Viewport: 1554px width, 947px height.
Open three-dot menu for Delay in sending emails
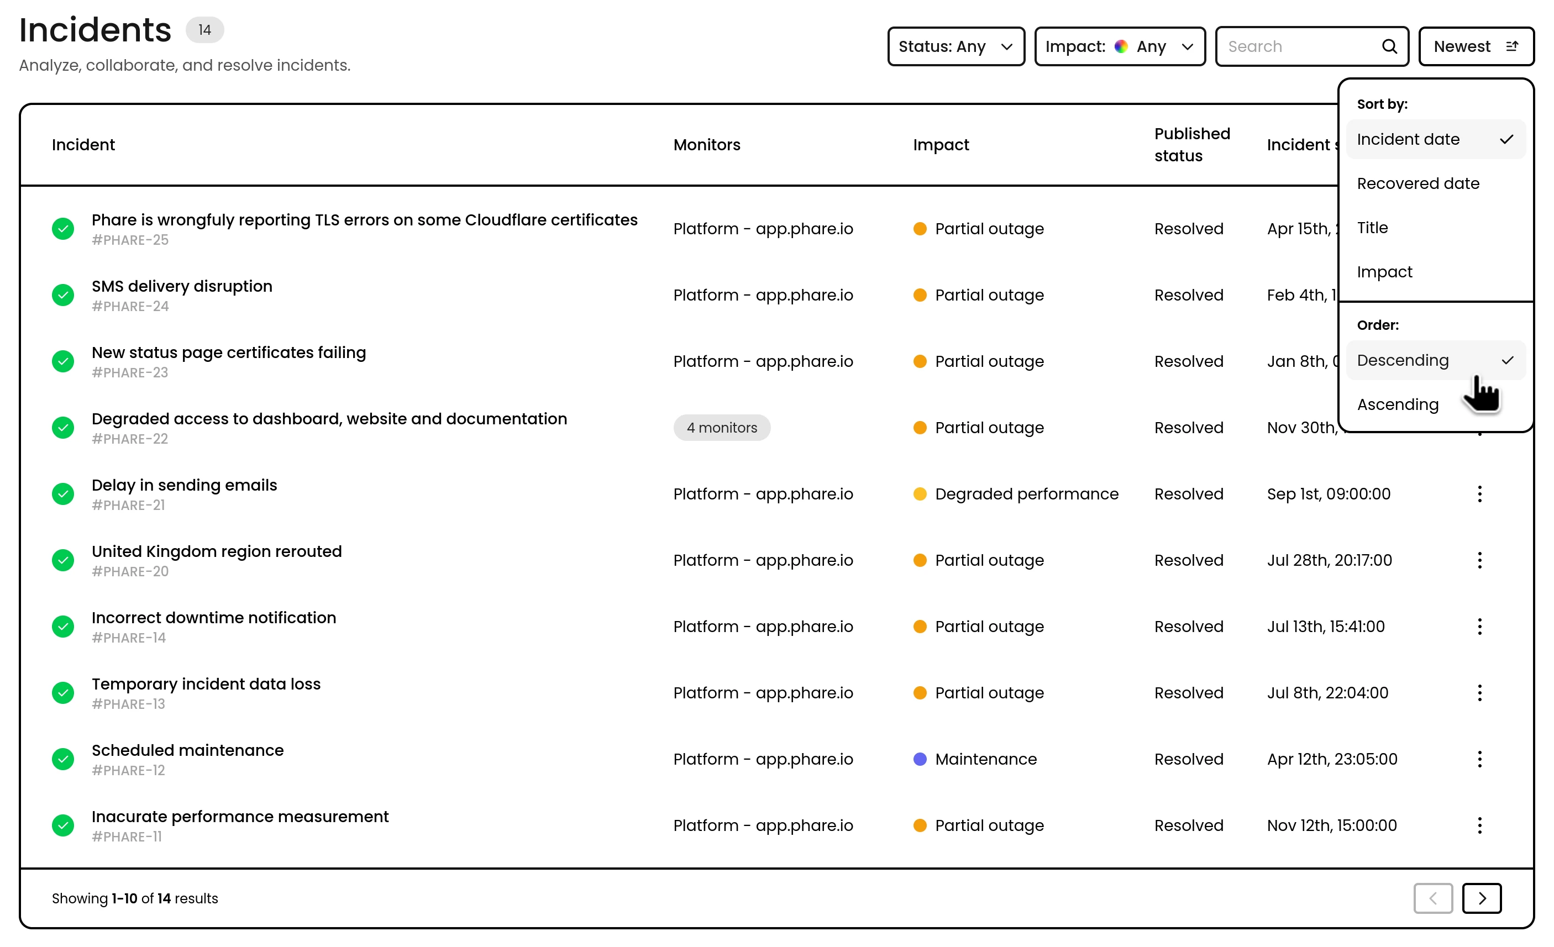point(1479,494)
